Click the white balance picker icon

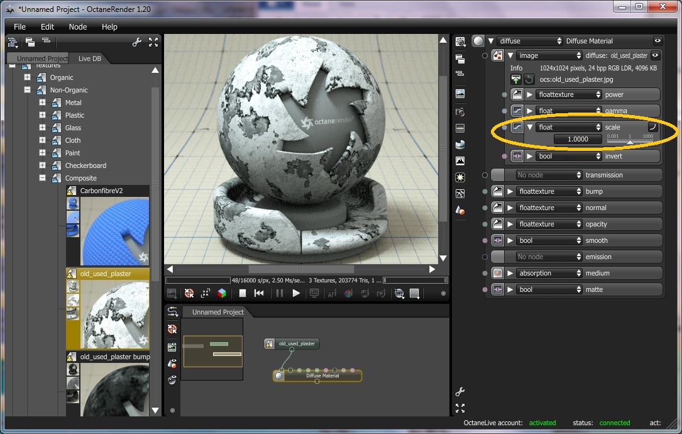(348, 294)
